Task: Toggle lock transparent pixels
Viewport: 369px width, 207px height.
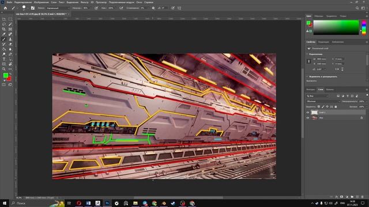Action: 319,106
